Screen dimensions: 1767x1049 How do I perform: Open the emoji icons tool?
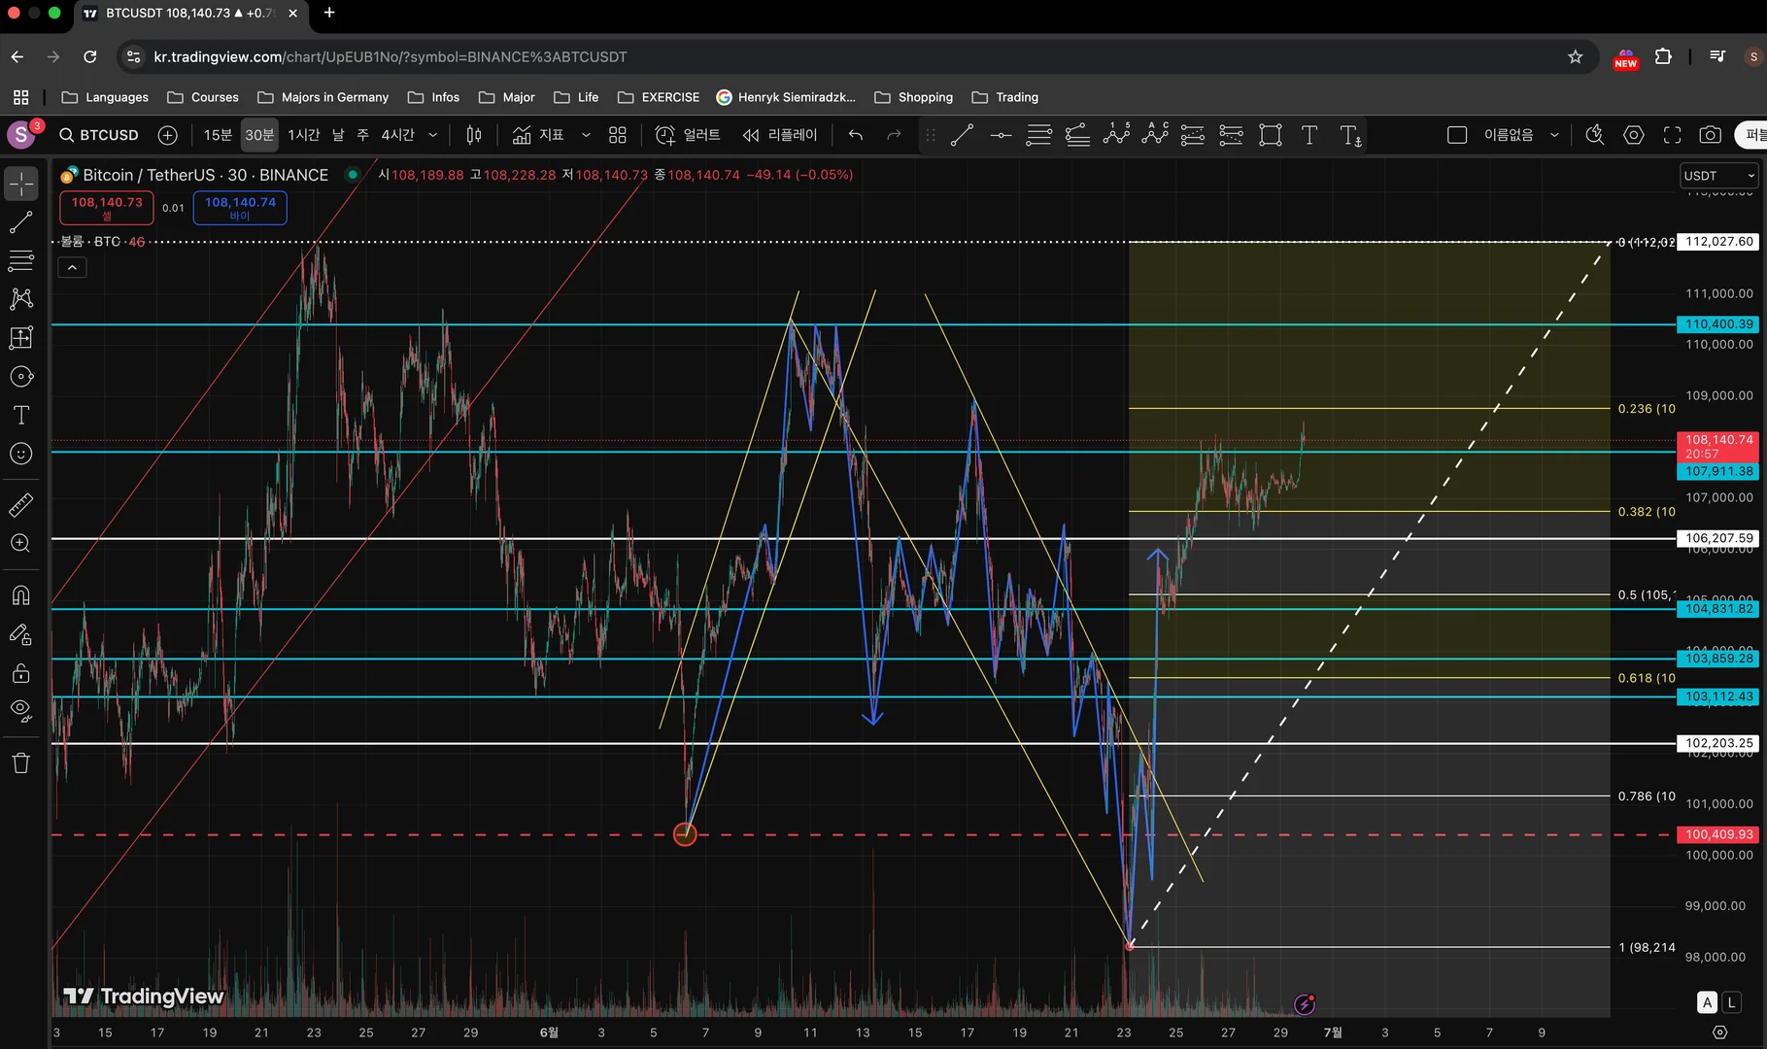pyautogui.click(x=21, y=454)
